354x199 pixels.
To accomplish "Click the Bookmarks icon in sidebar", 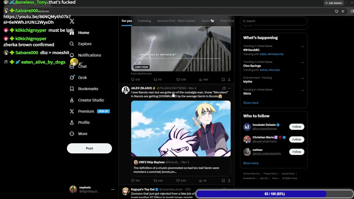I will point(72,89).
